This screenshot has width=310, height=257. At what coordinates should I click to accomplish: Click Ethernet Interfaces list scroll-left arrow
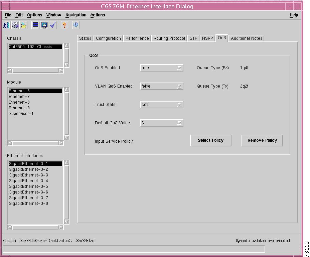[x=10, y=227]
